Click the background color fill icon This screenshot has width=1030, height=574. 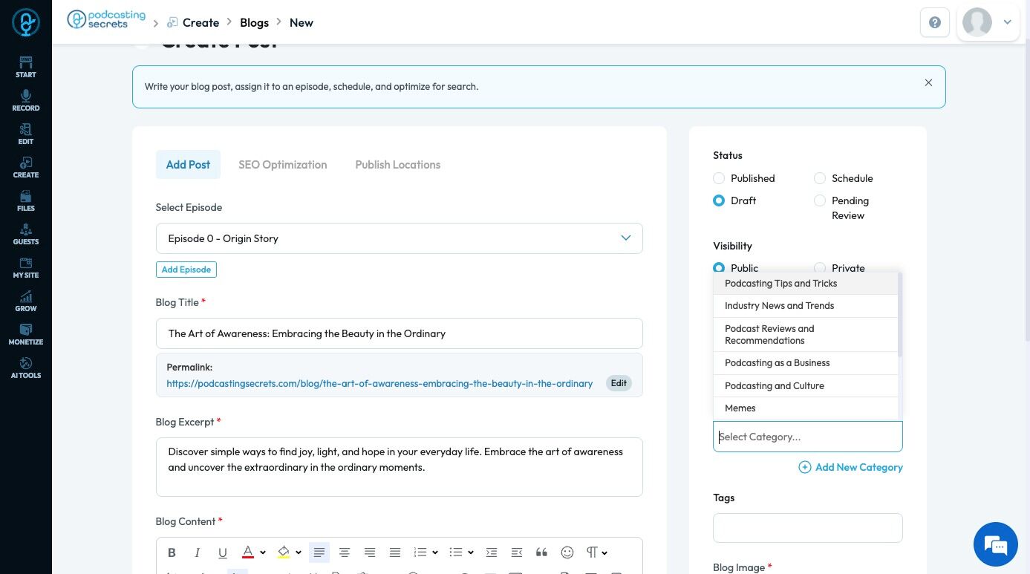tap(283, 552)
